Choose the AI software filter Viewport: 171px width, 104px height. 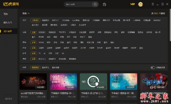(44, 53)
